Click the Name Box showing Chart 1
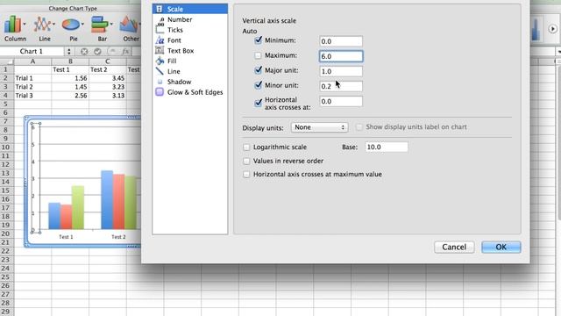Viewport: 561px width, 316px height. (x=32, y=52)
